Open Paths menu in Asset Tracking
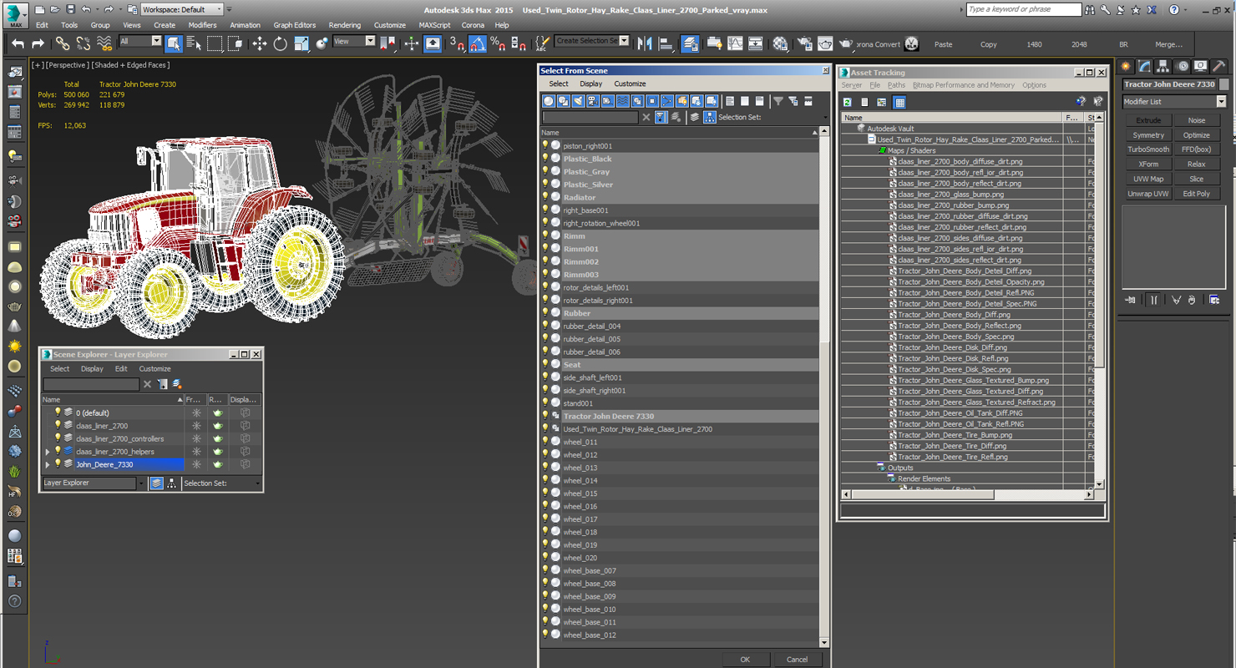Image resolution: width=1236 pixels, height=668 pixels. [x=896, y=85]
